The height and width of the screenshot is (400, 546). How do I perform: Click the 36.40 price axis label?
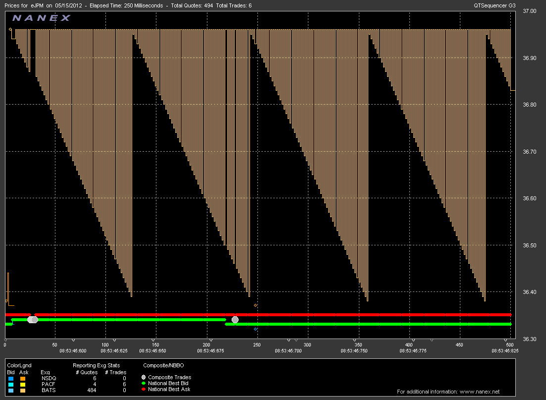530,292
